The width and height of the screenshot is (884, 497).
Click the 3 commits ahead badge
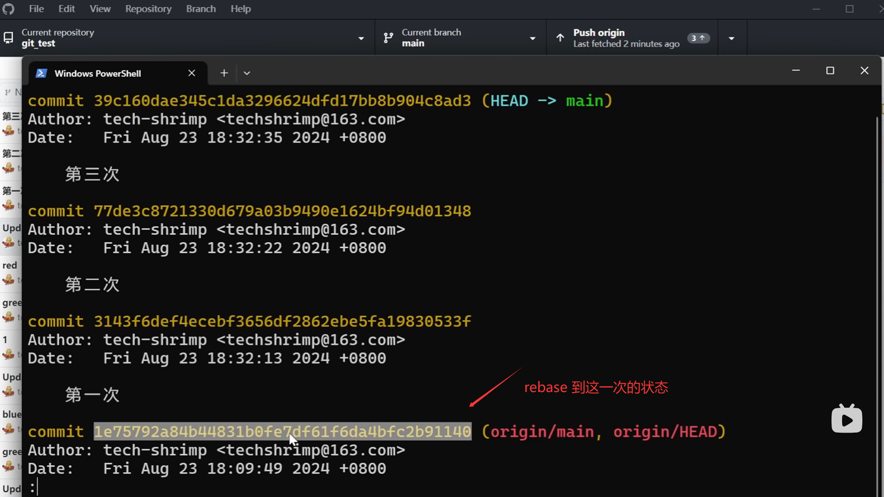coord(698,38)
